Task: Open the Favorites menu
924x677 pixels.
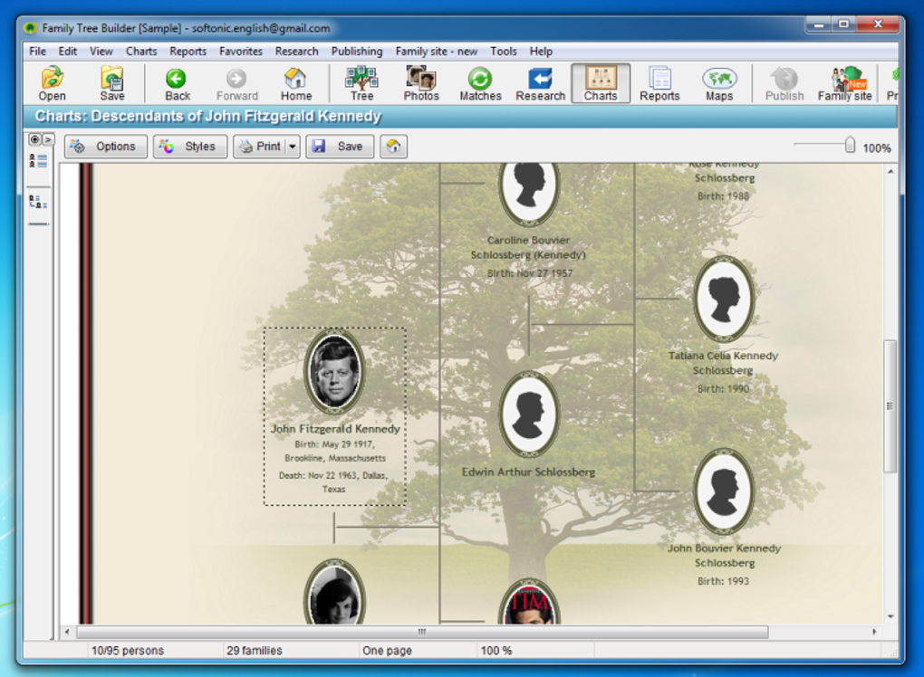Action: pyautogui.click(x=240, y=52)
